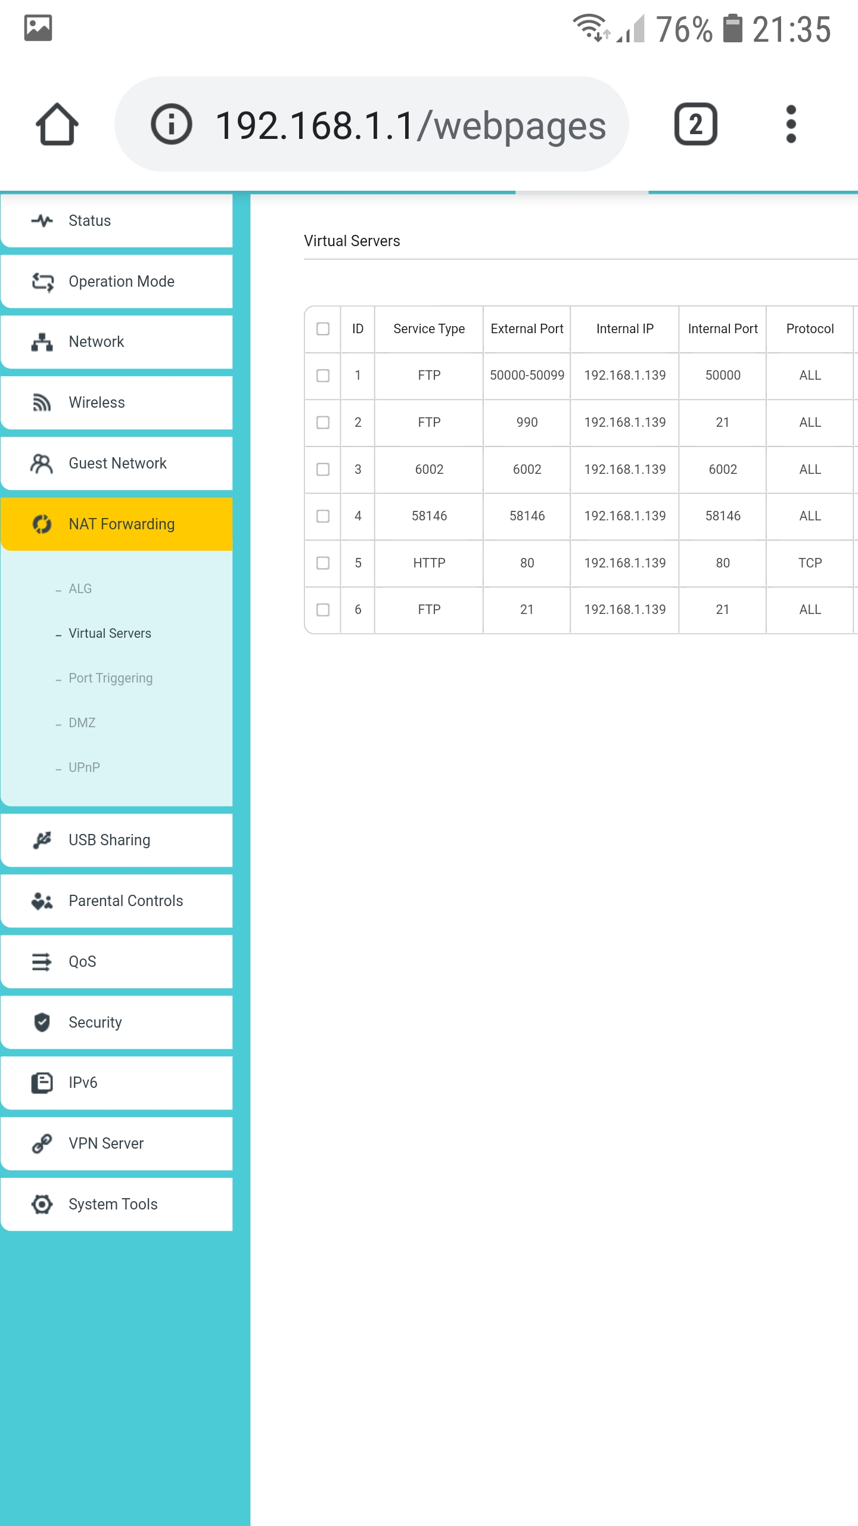Open the Operation Mode menu
This screenshot has width=858, height=1526.
click(117, 281)
